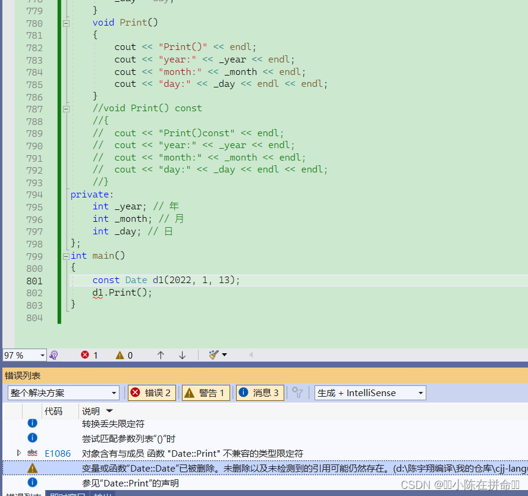
Task: Toggle the 警告 1 filter button
Action: point(206,393)
